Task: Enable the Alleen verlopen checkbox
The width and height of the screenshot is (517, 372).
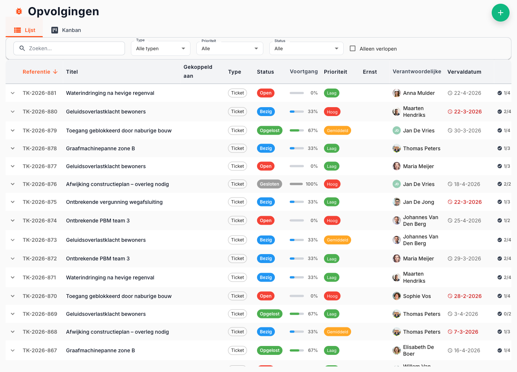Action: [x=353, y=48]
